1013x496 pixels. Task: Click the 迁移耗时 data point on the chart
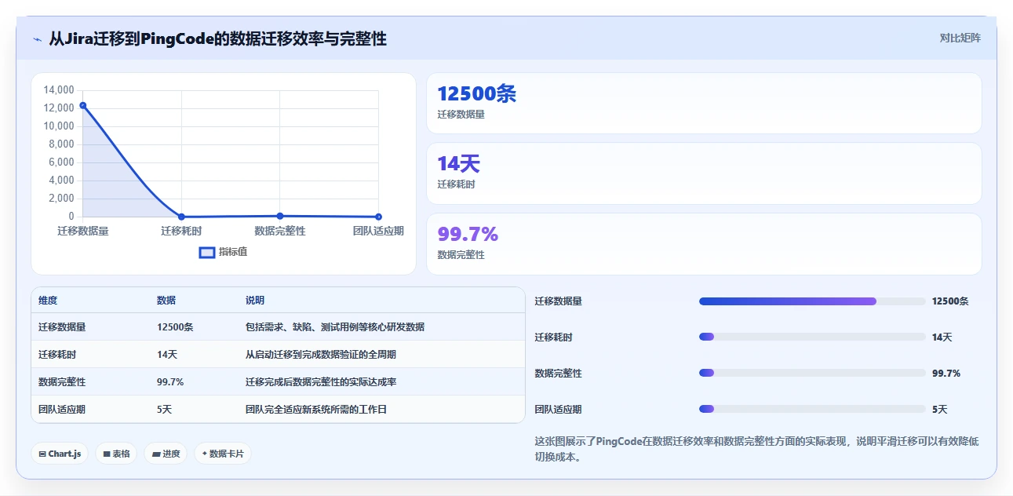(181, 217)
